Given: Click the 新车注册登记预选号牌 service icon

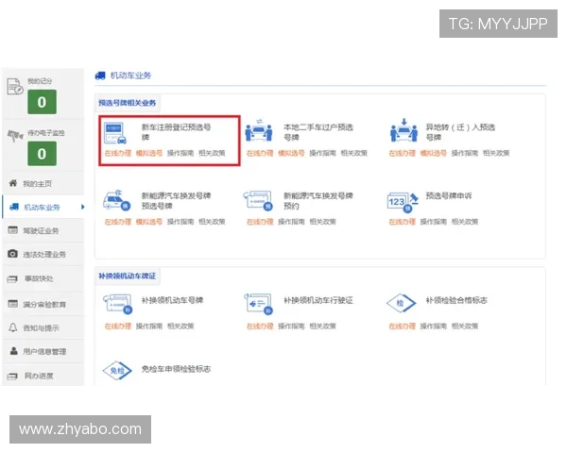Looking at the screenshot, I should (115, 133).
